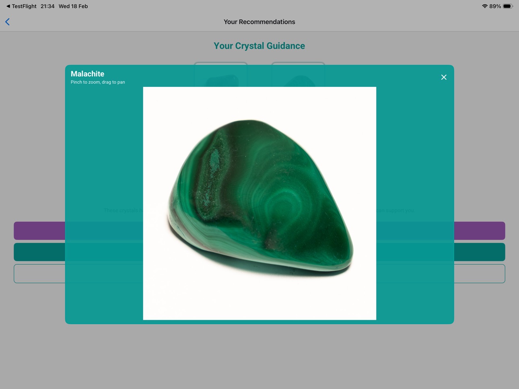This screenshot has width=519, height=389.
Task: Tap the purple button's right edge
Action: tap(480, 231)
